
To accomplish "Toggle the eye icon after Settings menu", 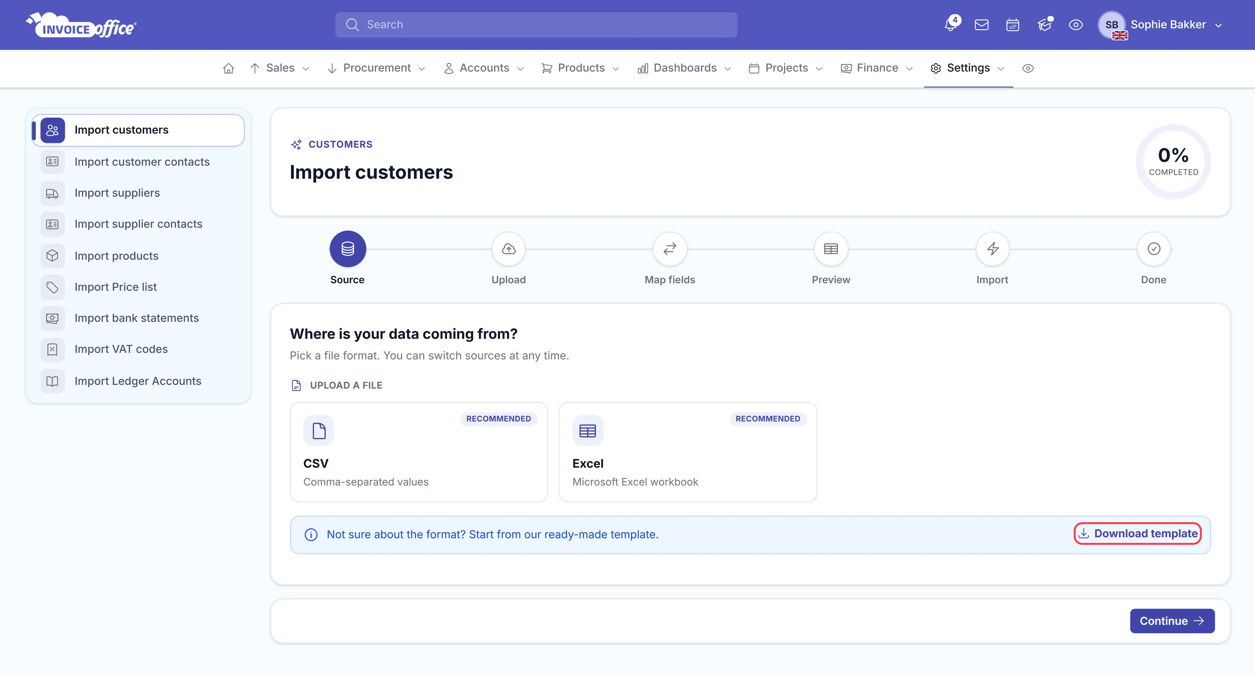I will click(x=1028, y=69).
